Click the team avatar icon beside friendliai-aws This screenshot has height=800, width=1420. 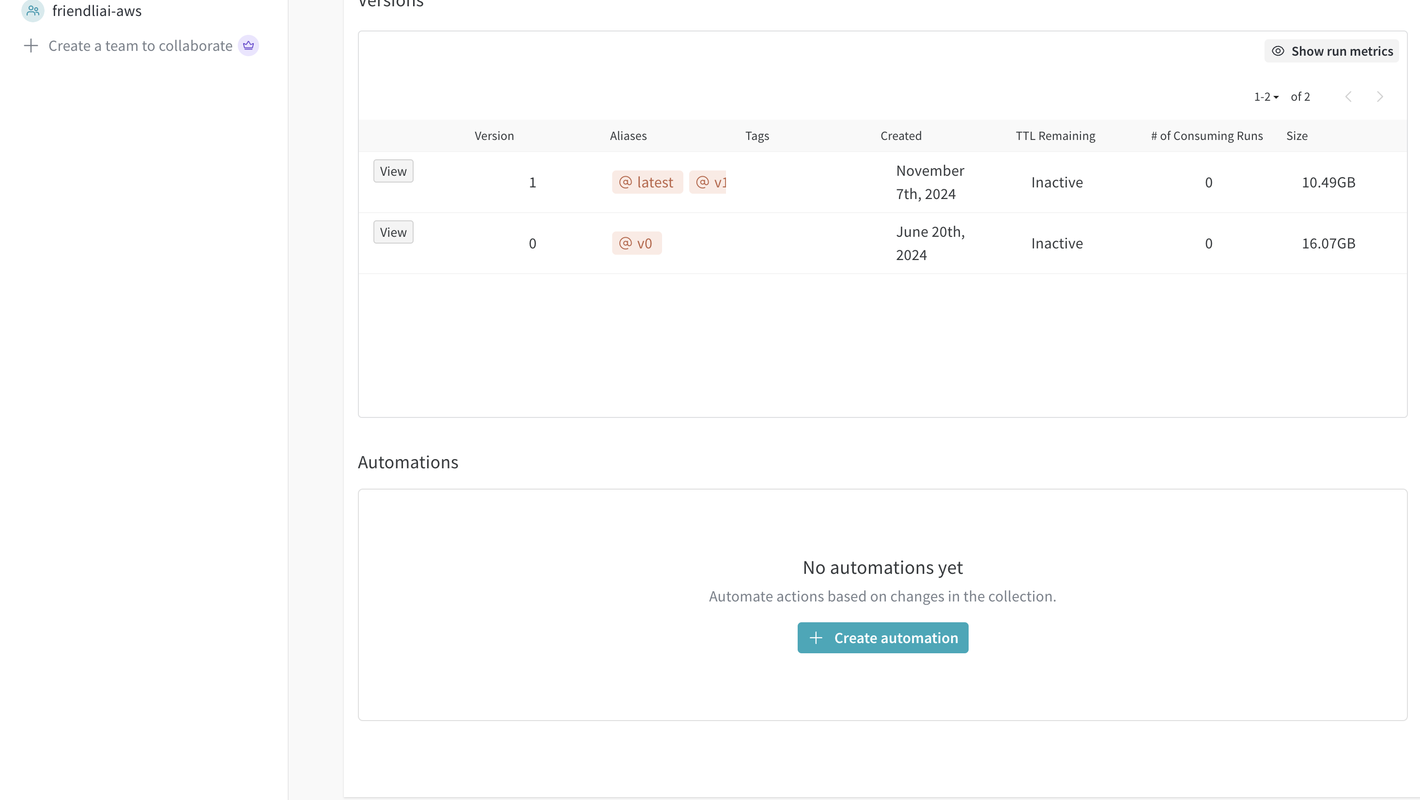click(32, 11)
